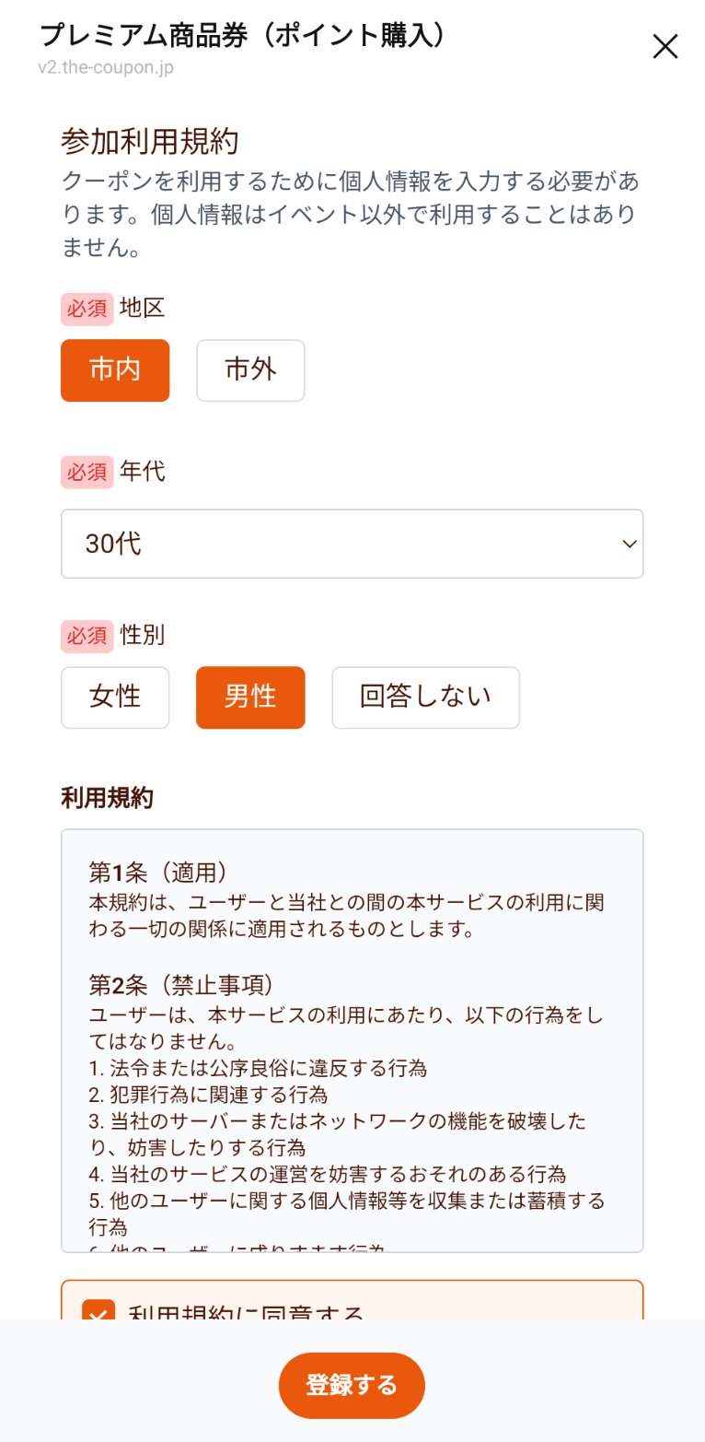Select the 市内 district option
This screenshot has height=1442, width=705.
coord(115,369)
